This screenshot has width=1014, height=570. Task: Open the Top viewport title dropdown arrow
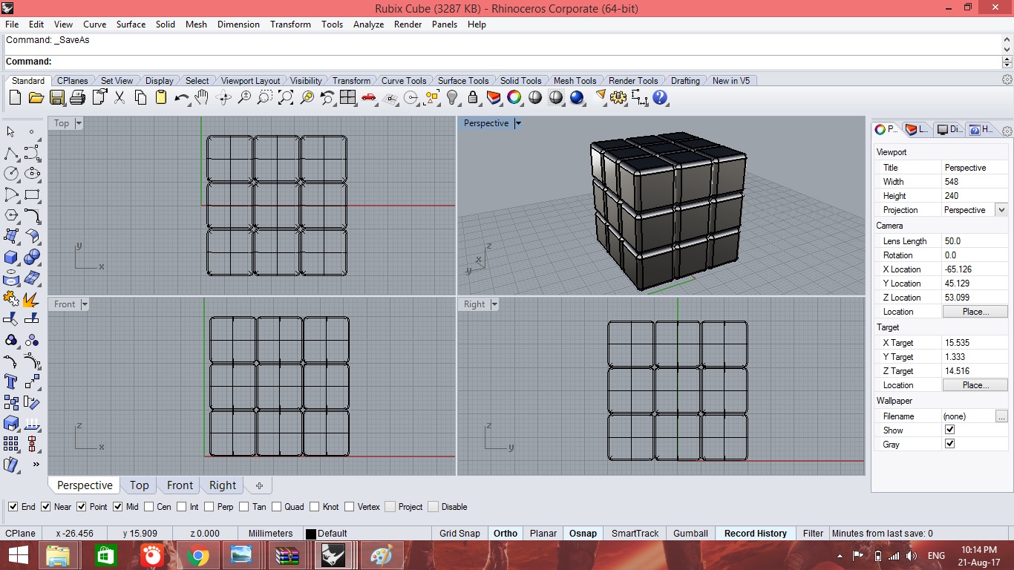click(x=79, y=123)
